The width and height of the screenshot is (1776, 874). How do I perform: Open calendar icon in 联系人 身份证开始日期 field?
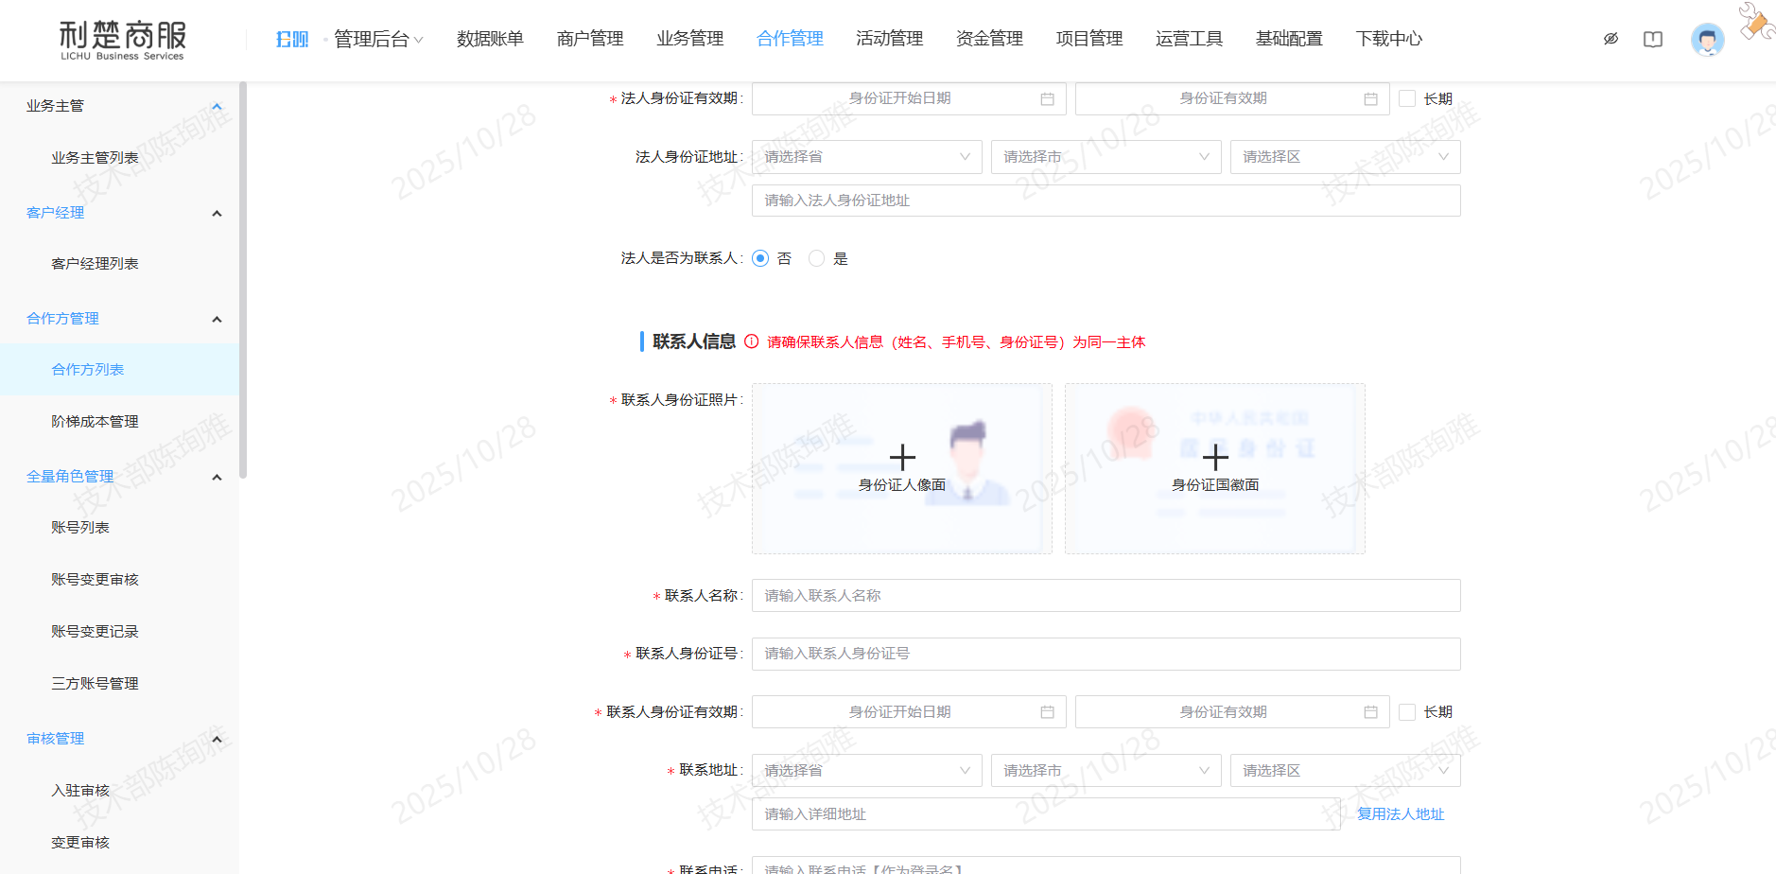[x=1047, y=712]
